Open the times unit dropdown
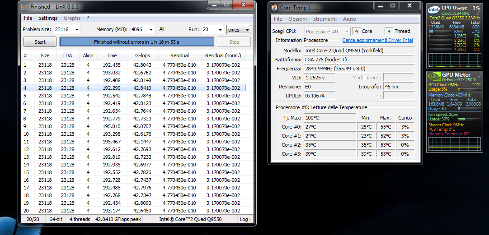The height and width of the screenshot is (235, 489). click(239, 30)
